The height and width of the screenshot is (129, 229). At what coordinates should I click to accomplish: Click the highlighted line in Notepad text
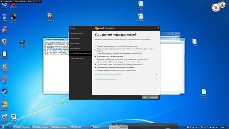(58, 49)
